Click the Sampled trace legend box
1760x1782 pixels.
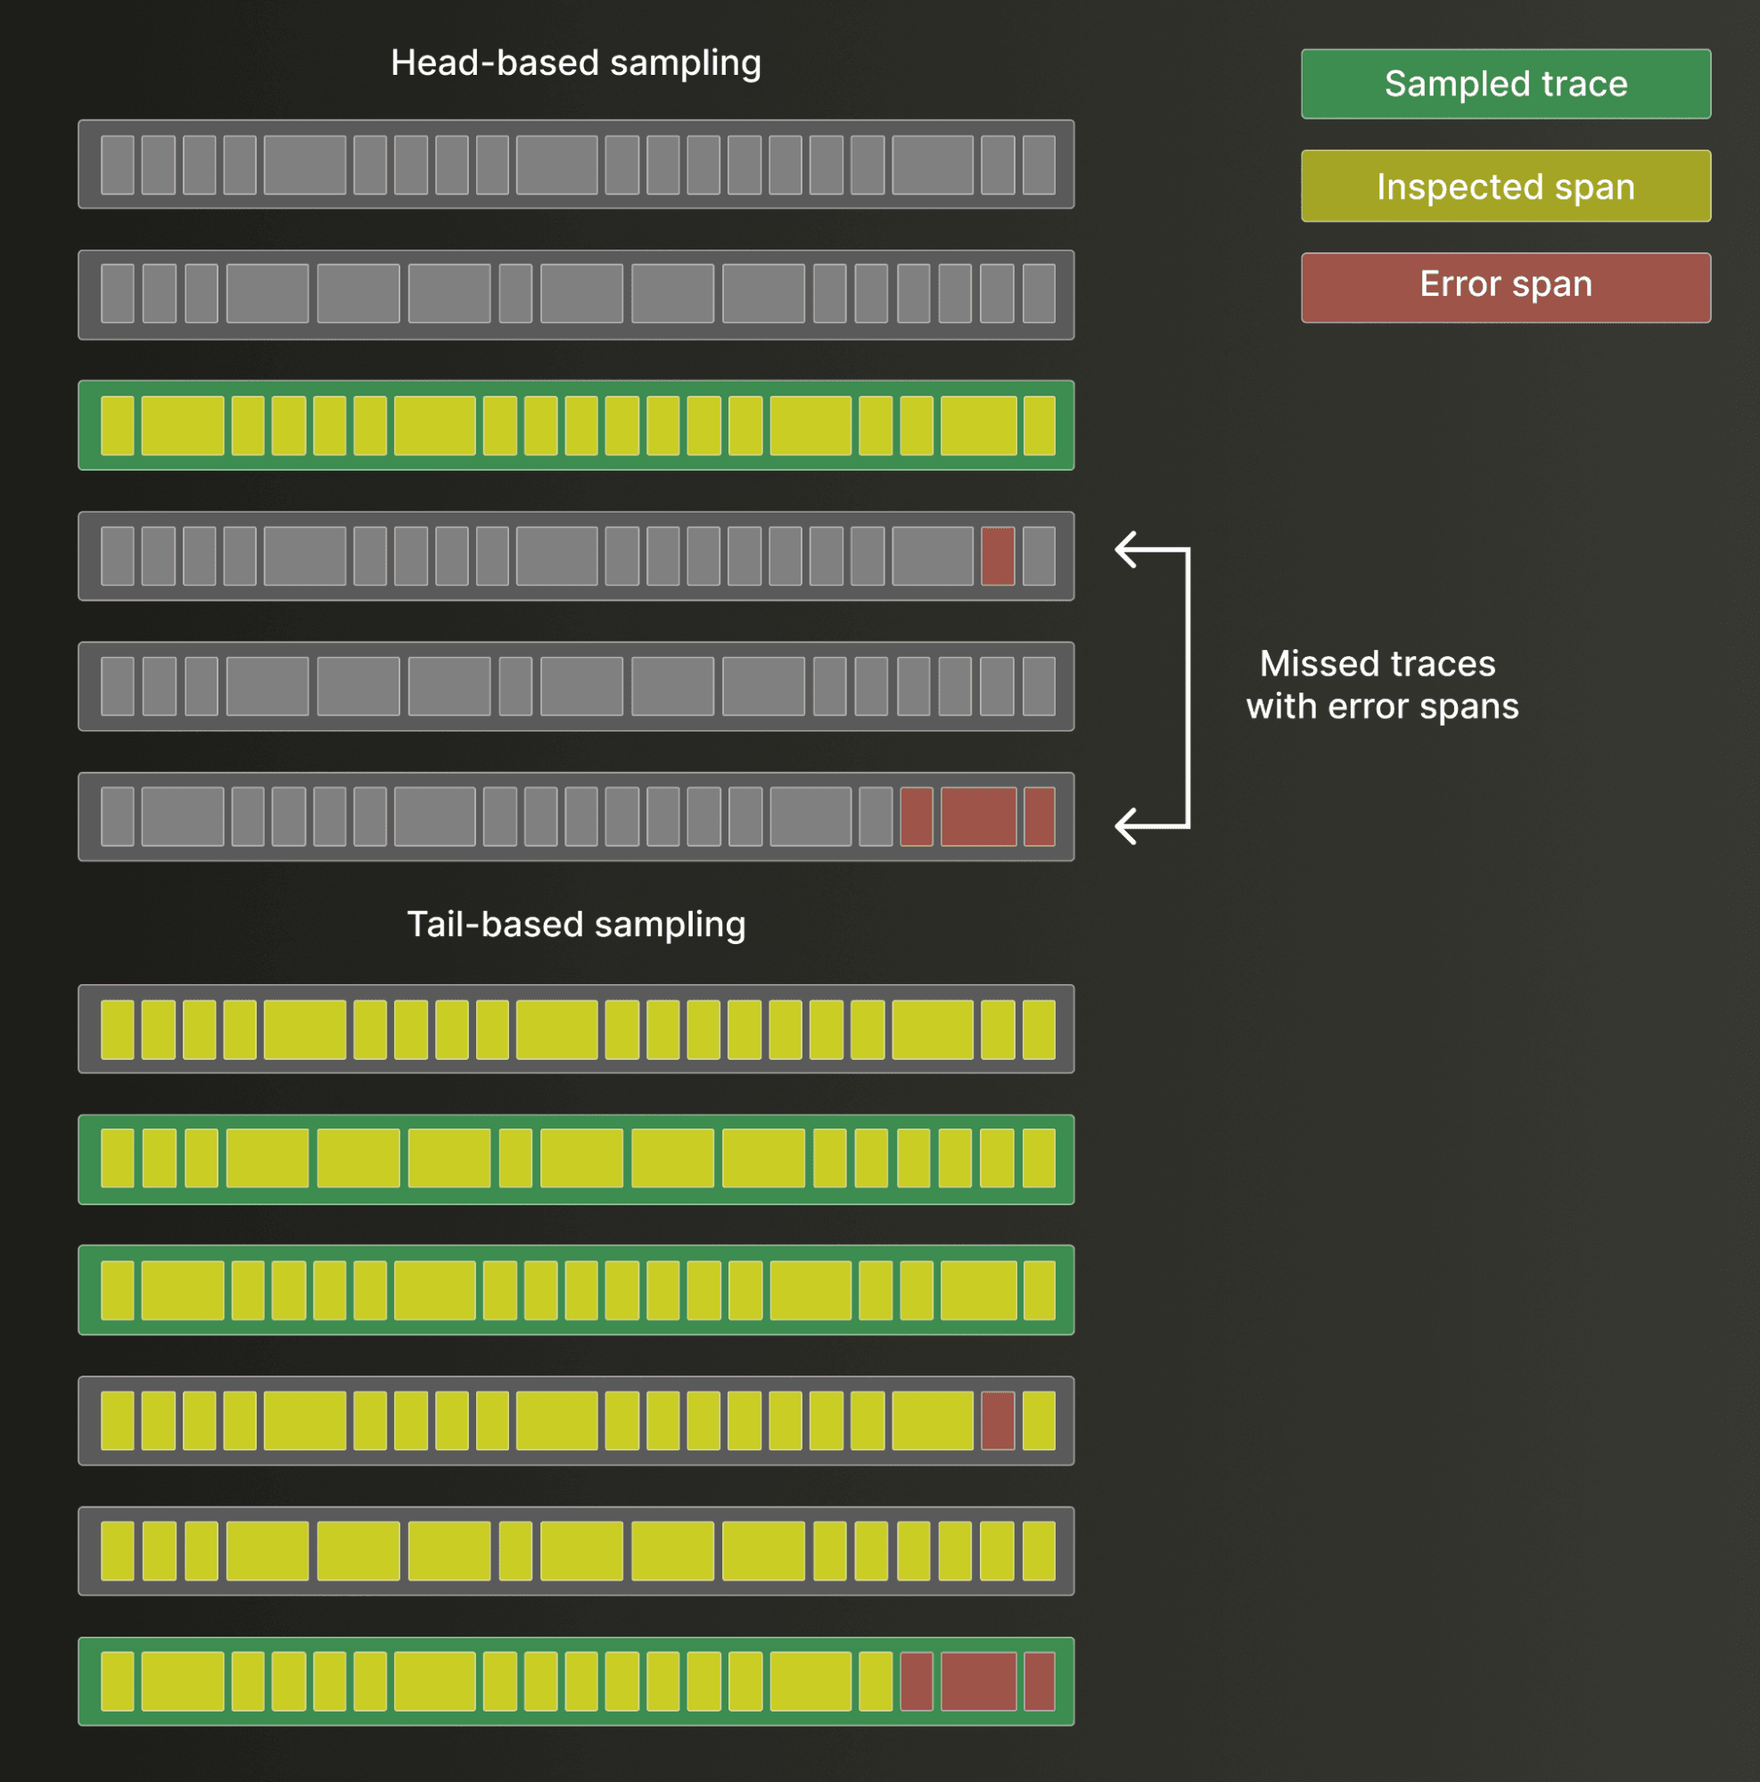click(x=1505, y=84)
